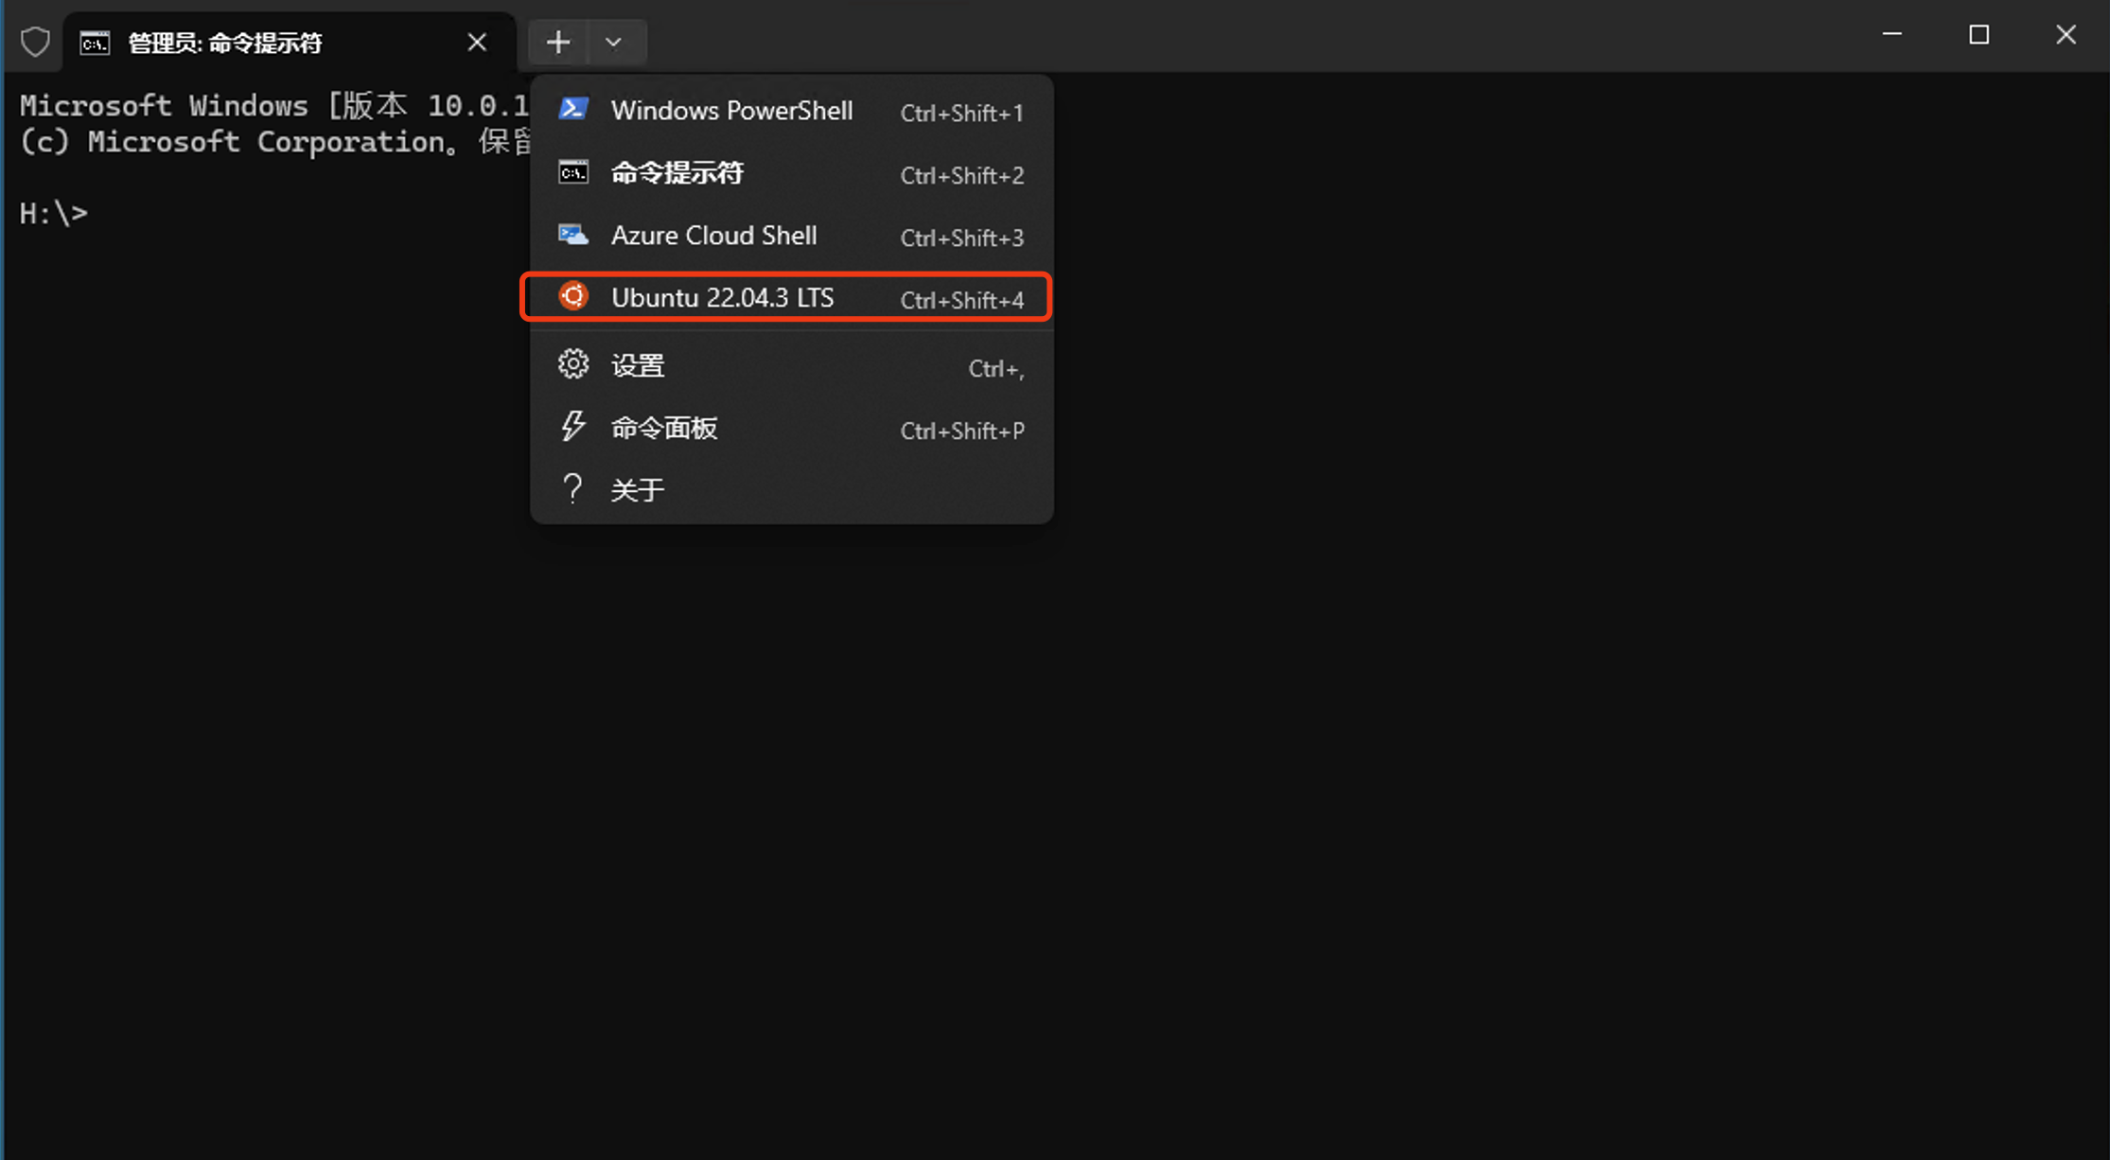Click the cmd icon on the active tab

(95, 43)
